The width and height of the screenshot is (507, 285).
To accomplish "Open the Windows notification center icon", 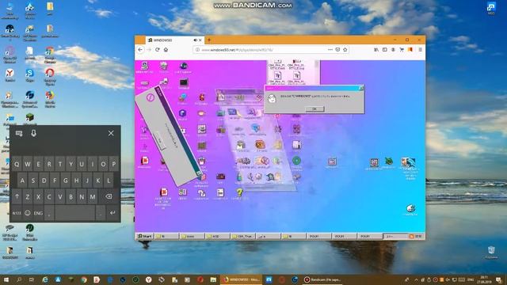I will coord(499,279).
